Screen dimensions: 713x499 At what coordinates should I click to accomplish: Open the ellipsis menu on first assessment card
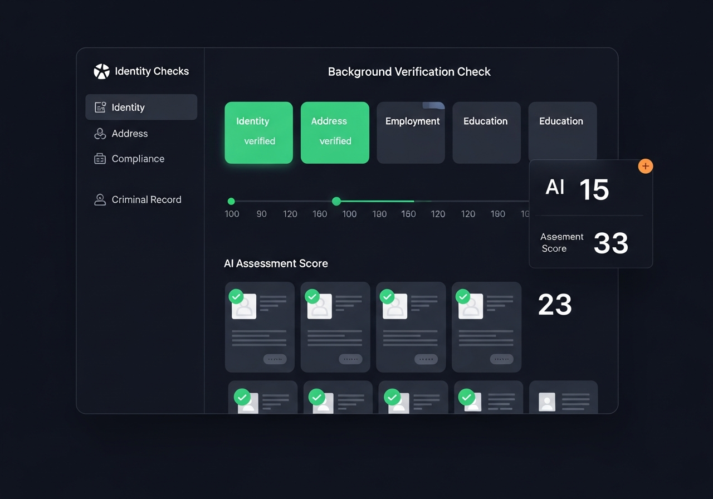pyautogui.click(x=275, y=359)
